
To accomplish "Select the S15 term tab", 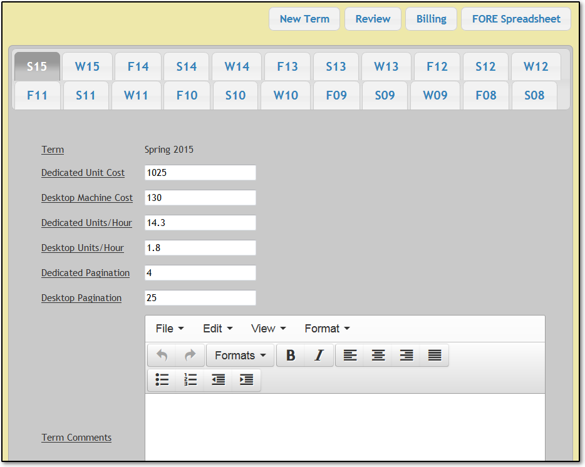I will (37, 66).
